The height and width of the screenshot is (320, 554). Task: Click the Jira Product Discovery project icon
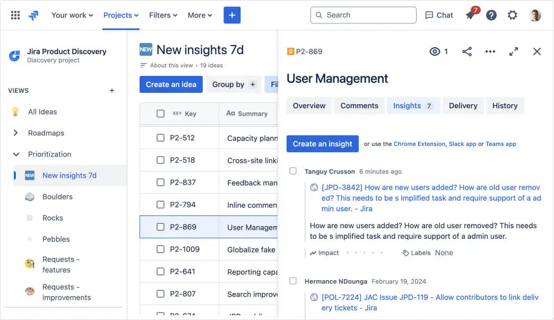pyautogui.click(x=14, y=55)
